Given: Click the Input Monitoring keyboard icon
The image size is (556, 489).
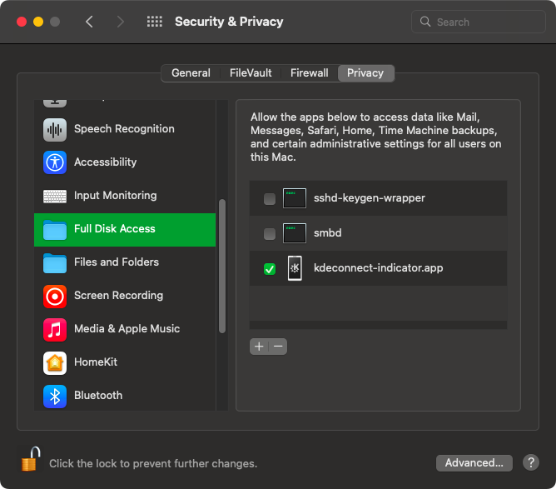Looking at the screenshot, I should (55, 196).
